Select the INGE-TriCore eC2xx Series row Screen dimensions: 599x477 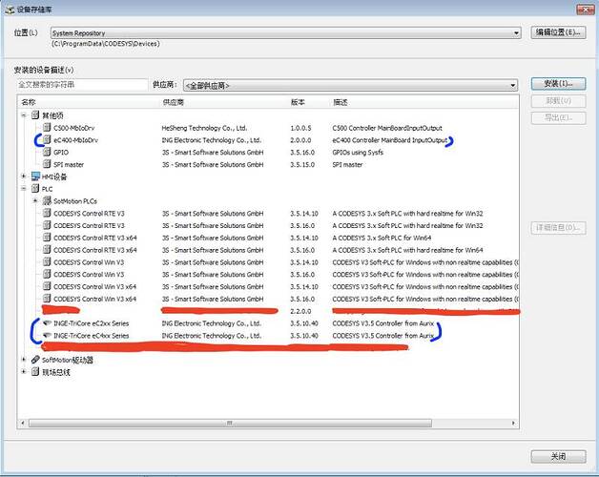coord(267,323)
